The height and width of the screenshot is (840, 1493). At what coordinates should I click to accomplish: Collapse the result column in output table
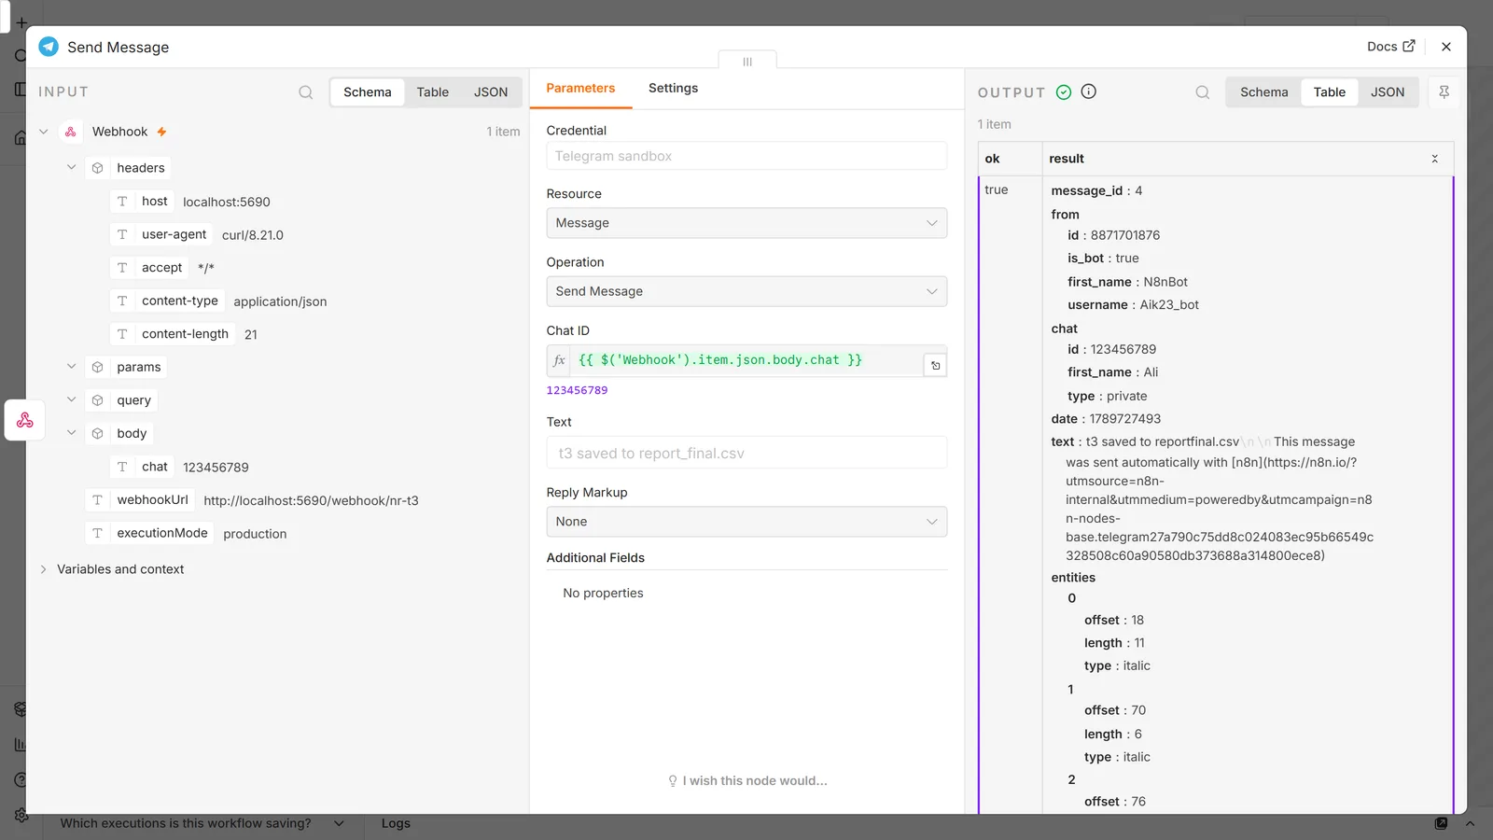[x=1434, y=159]
